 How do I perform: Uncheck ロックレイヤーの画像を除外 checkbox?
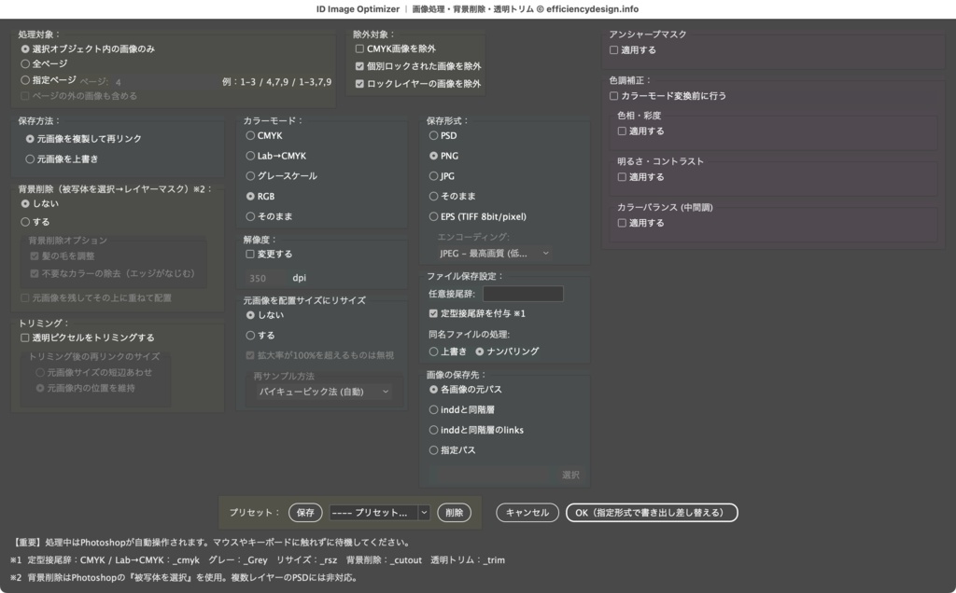417,83
